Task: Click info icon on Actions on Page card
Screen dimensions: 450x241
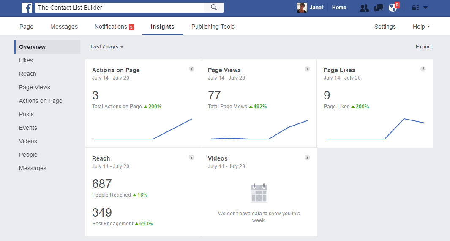Action: (191, 69)
